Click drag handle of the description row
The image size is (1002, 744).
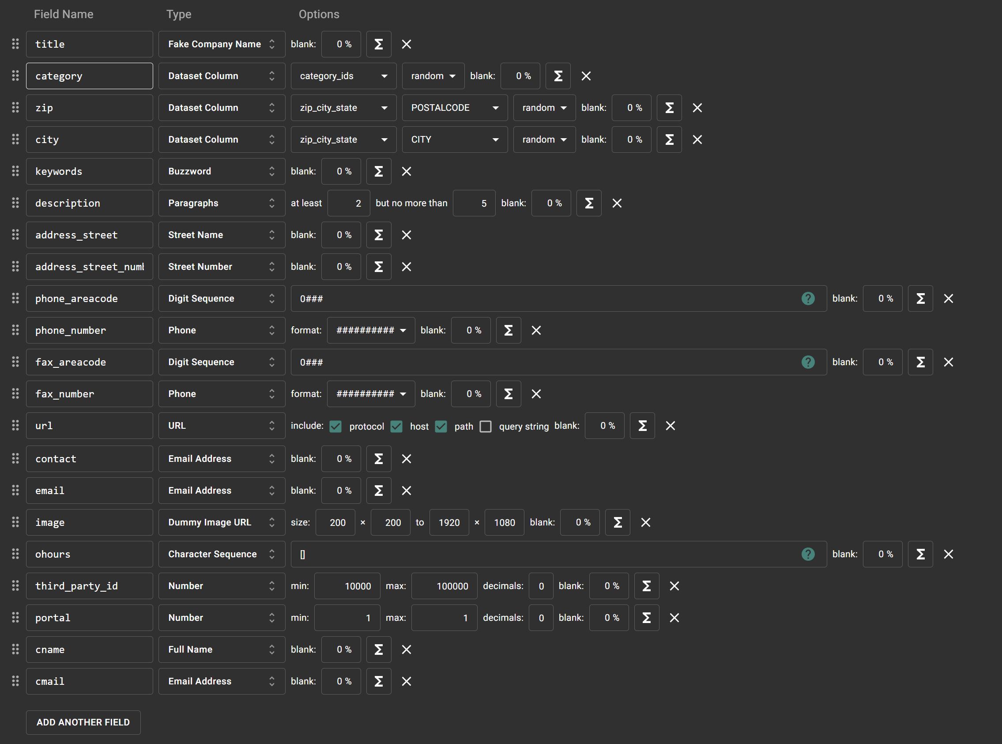(15, 203)
